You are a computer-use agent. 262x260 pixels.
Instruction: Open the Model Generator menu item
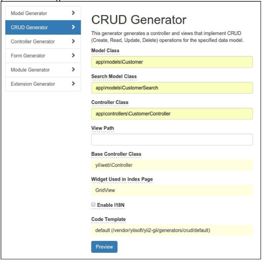pos(43,13)
